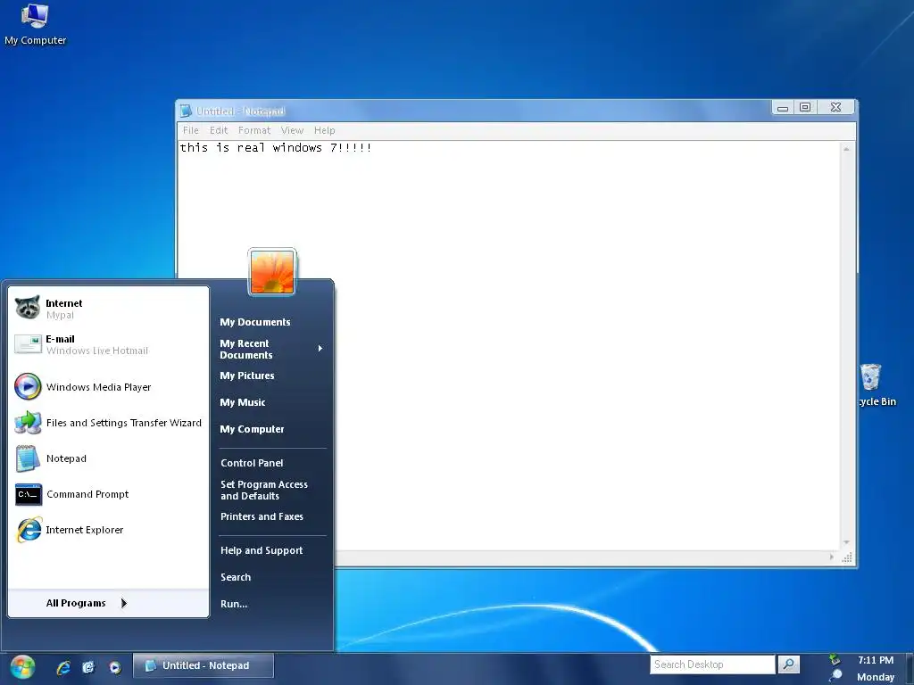Image resolution: width=914 pixels, height=685 pixels.
Task: Open My Documents from Start menu
Action: point(254,322)
